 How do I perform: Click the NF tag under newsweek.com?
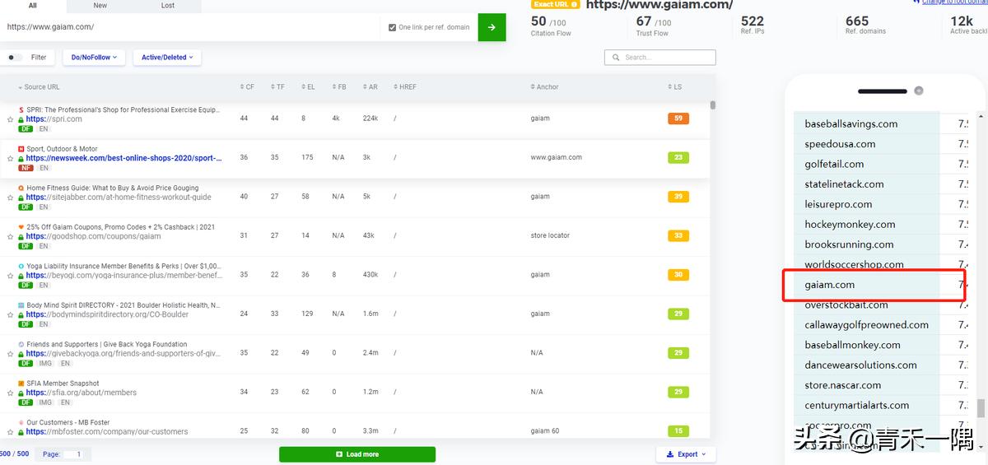(x=26, y=168)
